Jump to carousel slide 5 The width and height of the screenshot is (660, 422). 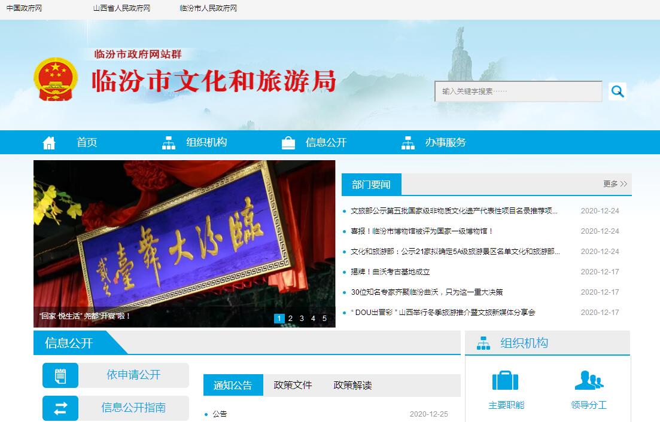[x=324, y=319]
